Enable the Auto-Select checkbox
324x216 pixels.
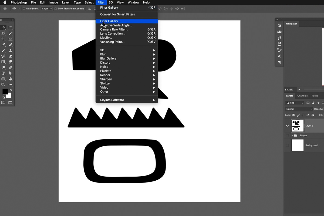24,9
